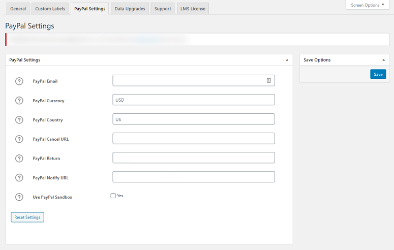Click the Save button

(378, 74)
